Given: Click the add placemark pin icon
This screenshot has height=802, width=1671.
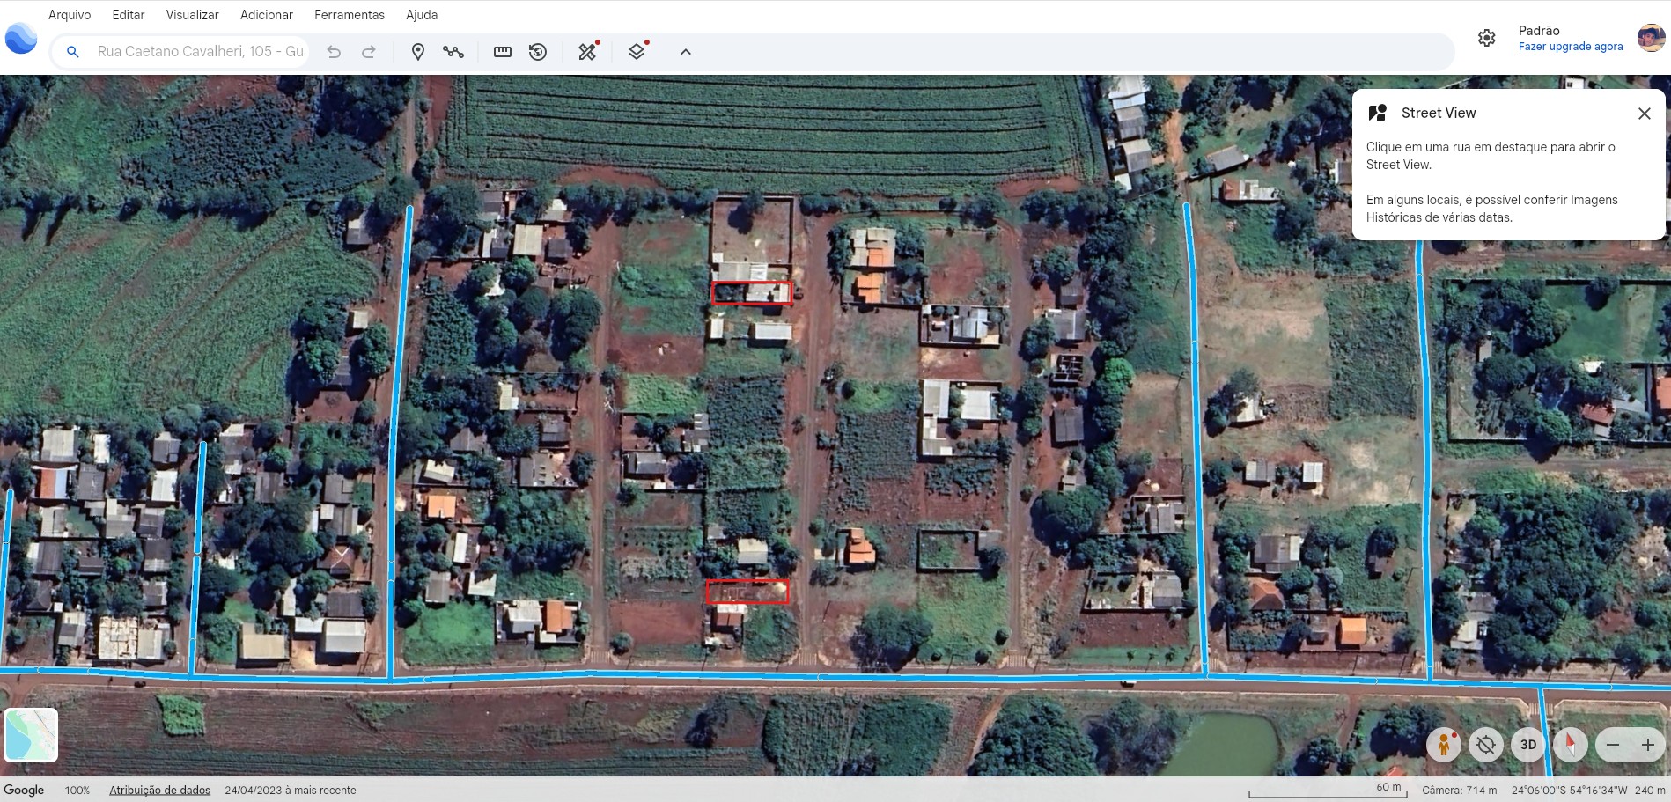Looking at the screenshot, I should click(x=418, y=52).
